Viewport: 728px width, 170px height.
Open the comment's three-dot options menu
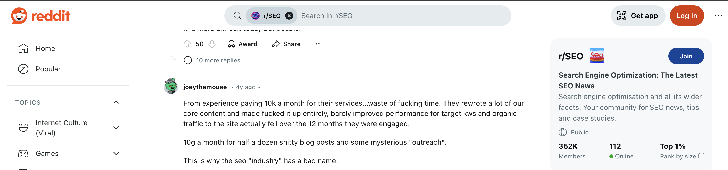pyautogui.click(x=318, y=44)
